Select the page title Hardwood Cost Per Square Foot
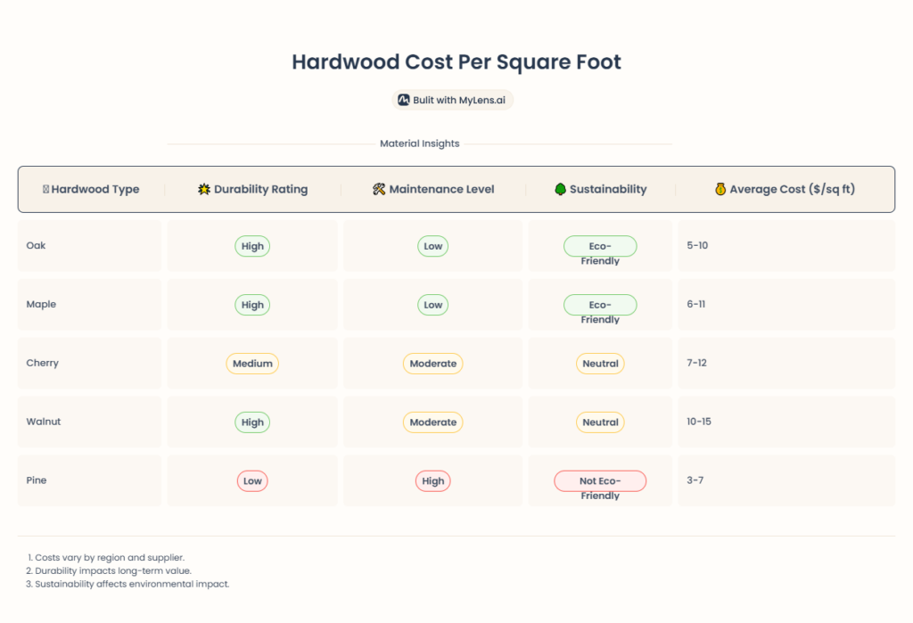 coord(456,61)
